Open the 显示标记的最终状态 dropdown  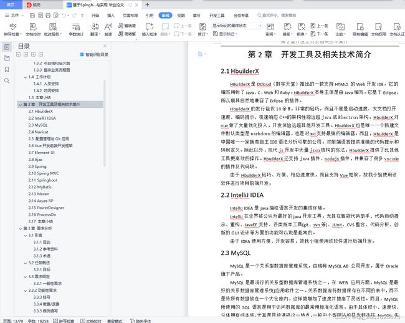(x=237, y=26)
